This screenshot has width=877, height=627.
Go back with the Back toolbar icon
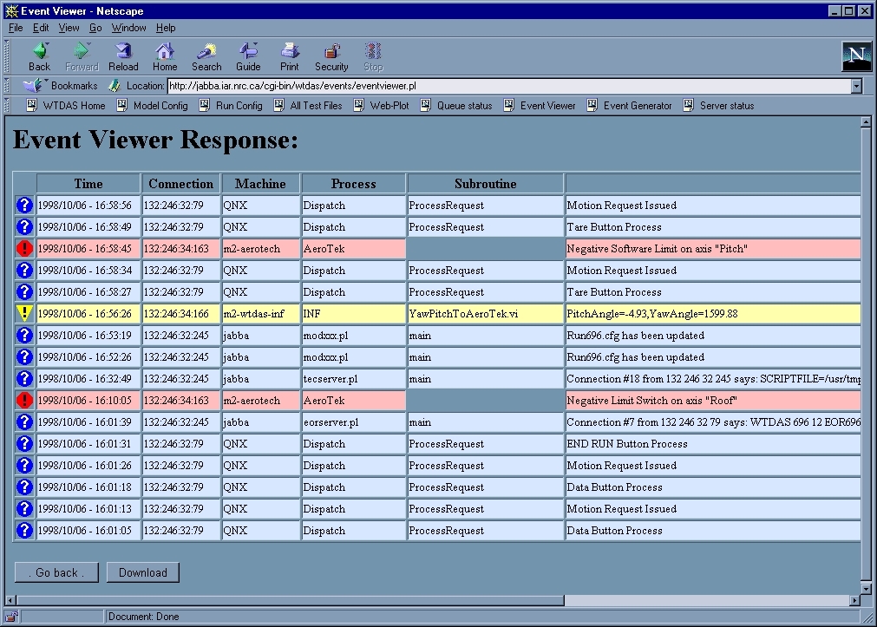tap(39, 56)
